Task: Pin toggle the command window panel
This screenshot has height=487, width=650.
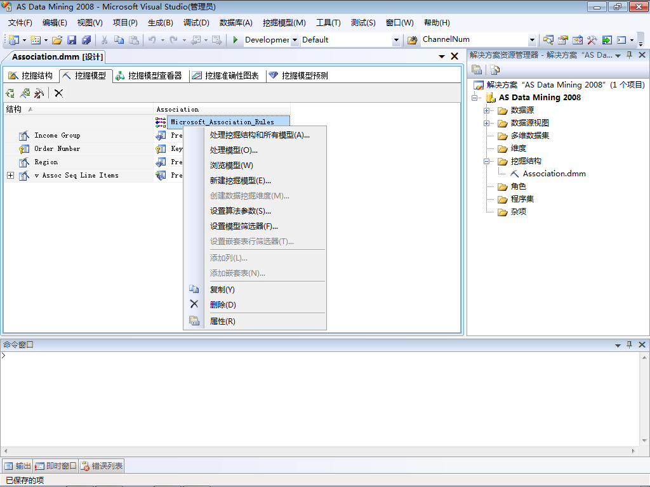Action: pos(629,344)
